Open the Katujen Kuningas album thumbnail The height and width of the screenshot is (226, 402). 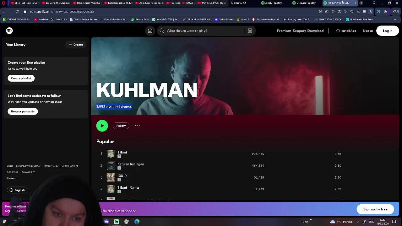(x=111, y=166)
